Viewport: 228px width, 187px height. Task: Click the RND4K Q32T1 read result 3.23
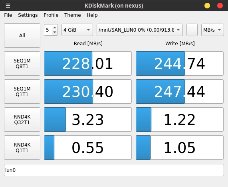point(88,119)
